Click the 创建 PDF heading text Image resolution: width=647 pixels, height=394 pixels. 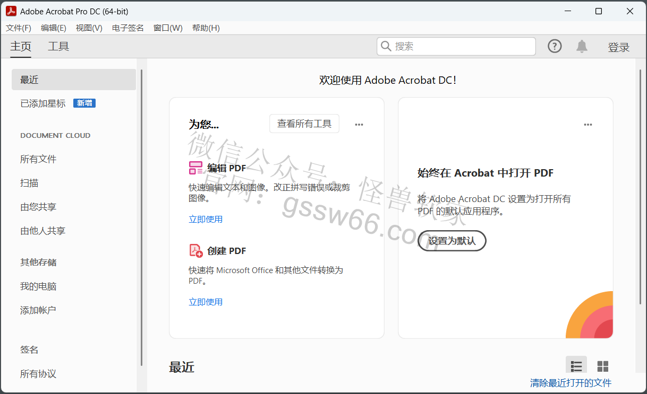pos(227,251)
